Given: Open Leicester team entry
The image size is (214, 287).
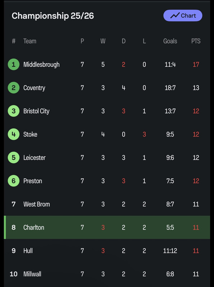Looking at the screenshot, I should click(107, 157).
